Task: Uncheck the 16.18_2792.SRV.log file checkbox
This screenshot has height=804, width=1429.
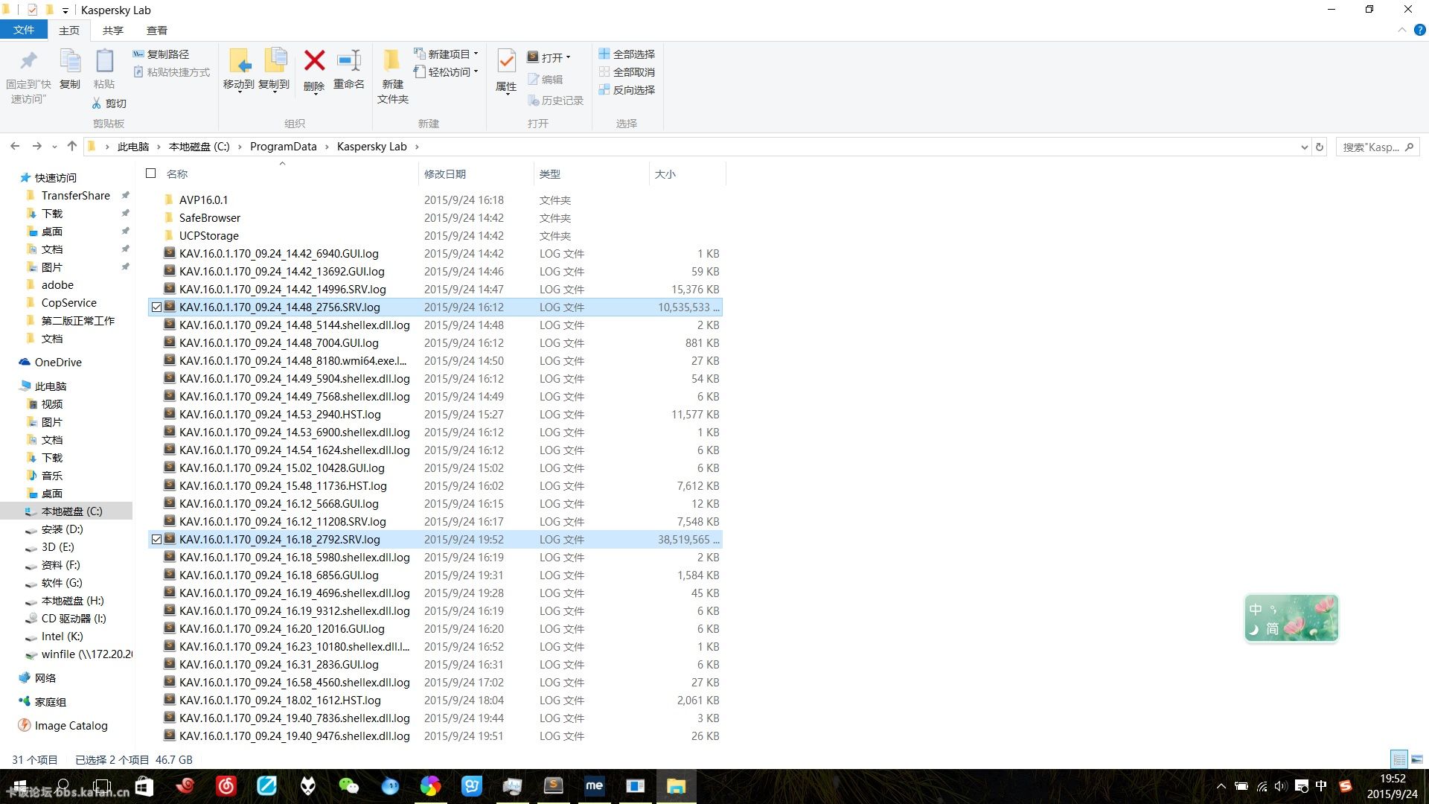Action: click(x=156, y=540)
